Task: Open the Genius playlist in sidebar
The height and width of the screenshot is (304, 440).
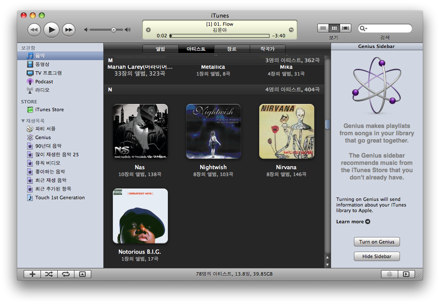Action: pos(60,137)
